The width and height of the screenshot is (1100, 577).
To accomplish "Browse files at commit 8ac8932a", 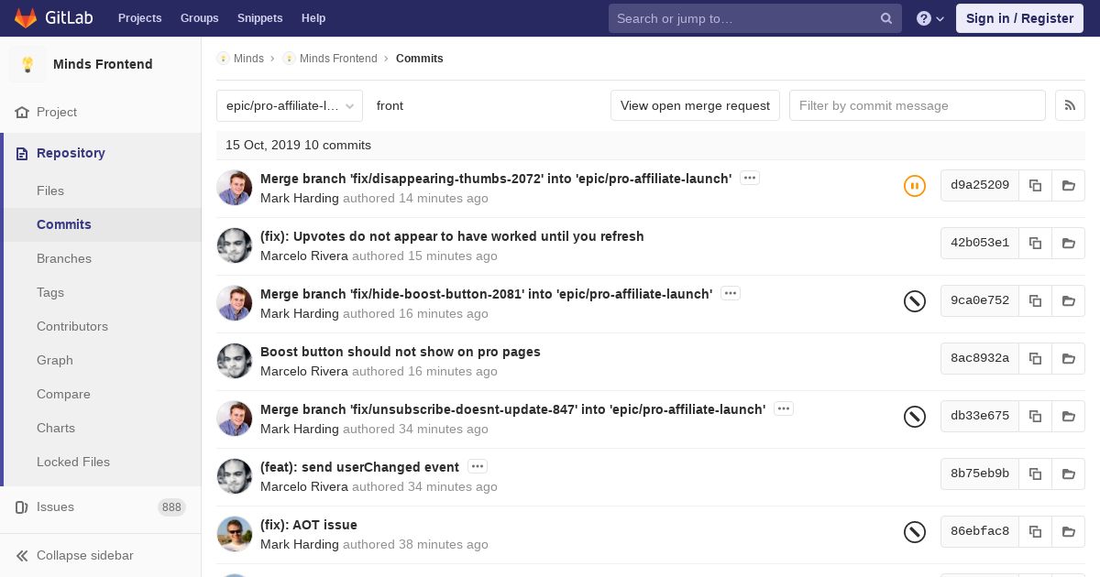I will (x=1068, y=358).
